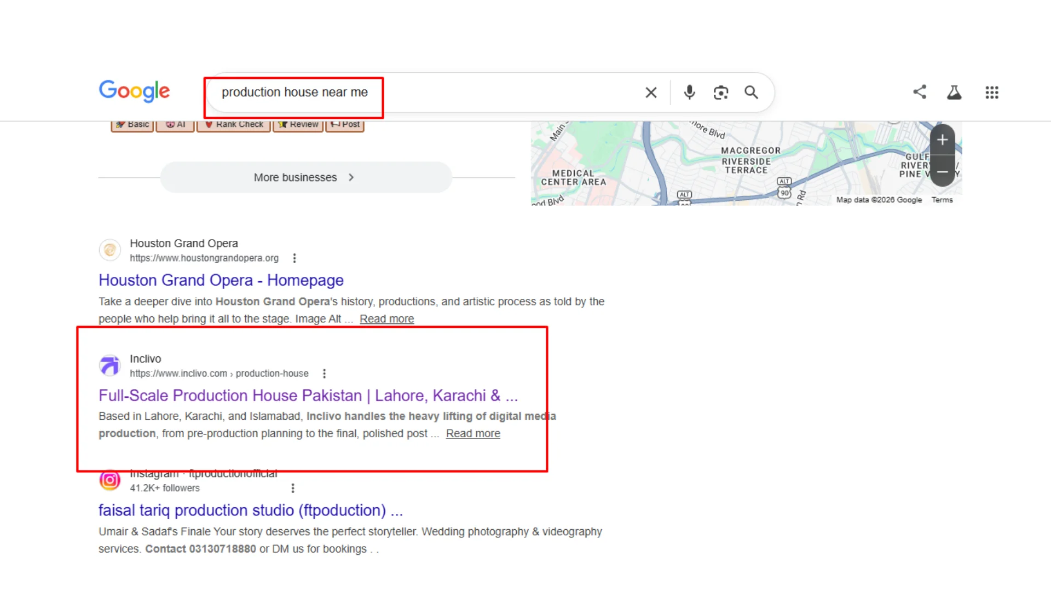Clear the search query with the X icon
Image resolution: width=1051 pixels, height=591 pixels.
pos(651,92)
